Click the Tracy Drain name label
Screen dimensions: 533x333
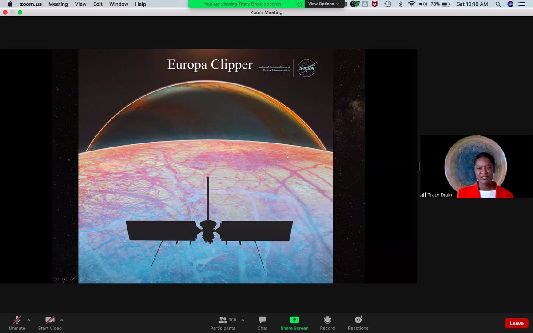(439, 195)
